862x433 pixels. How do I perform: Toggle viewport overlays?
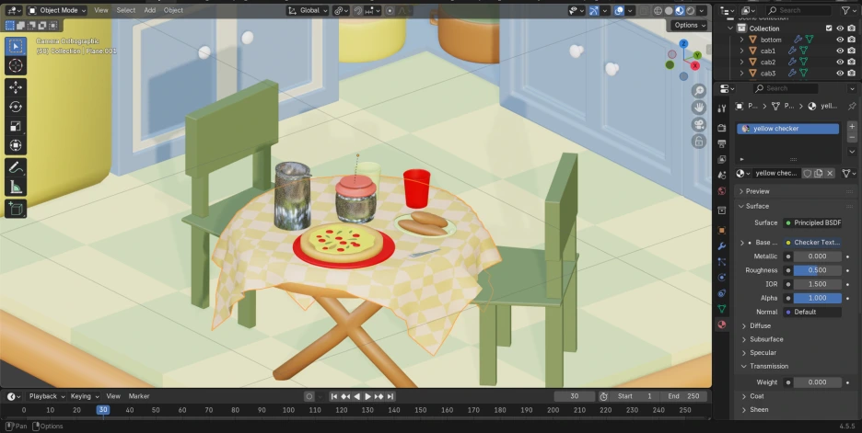click(x=620, y=10)
